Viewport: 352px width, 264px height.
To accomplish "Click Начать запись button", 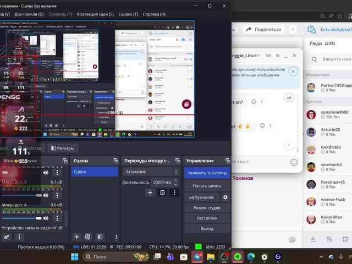I will pos(207,186).
